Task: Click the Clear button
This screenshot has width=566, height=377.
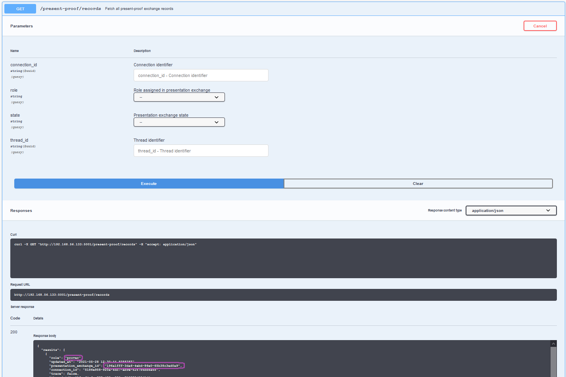Action: point(418,183)
